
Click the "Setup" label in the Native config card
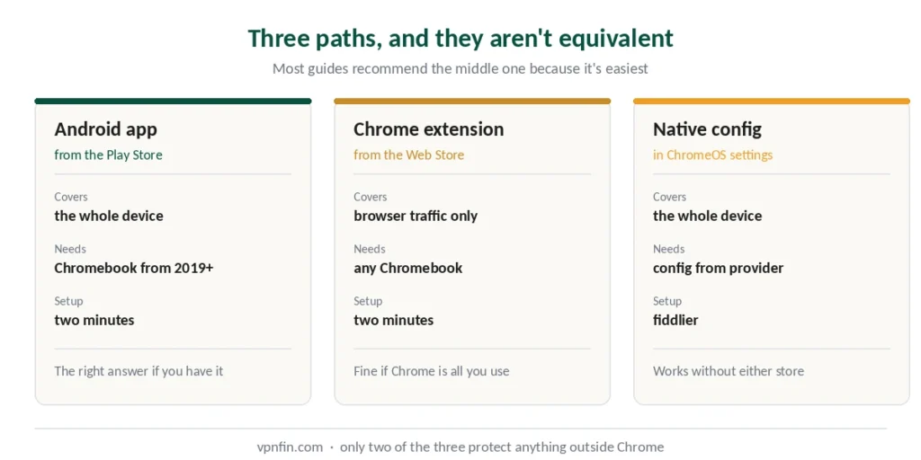click(x=667, y=302)
